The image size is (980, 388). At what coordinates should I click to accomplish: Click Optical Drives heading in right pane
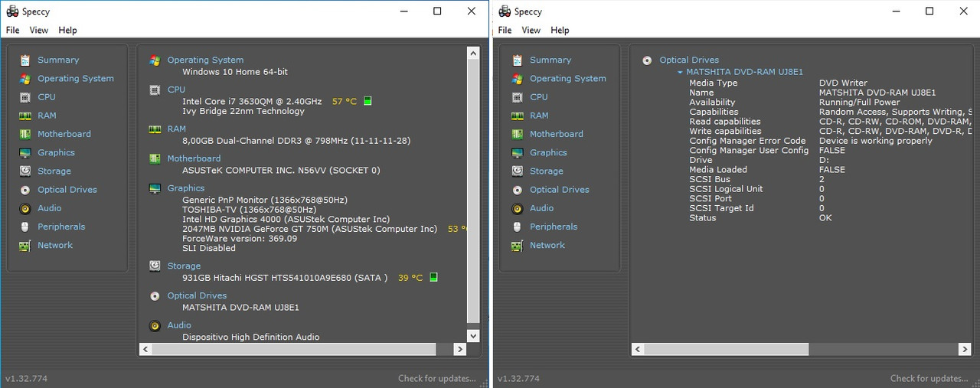point(689,60)
